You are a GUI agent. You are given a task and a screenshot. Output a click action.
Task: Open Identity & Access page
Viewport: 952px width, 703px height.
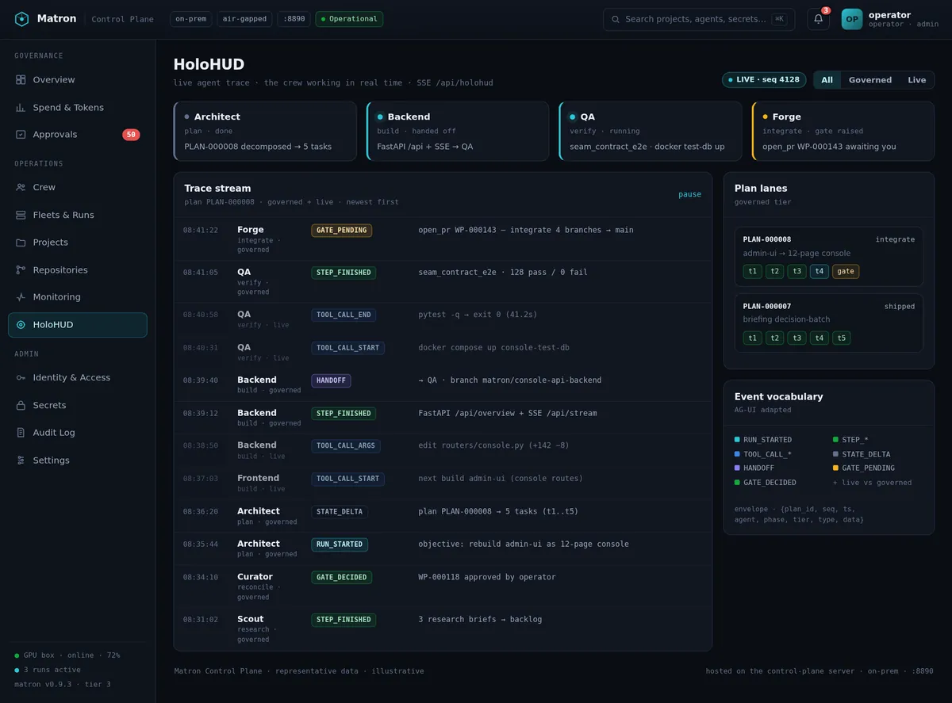(x=78, y=378)
